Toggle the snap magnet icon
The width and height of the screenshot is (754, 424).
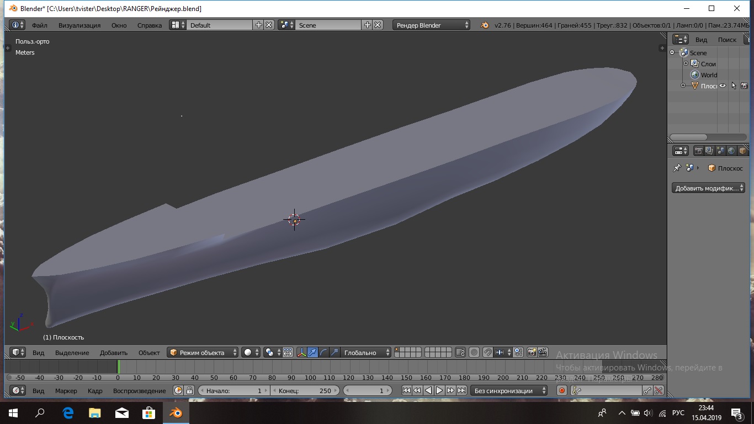click(x=488, y=352)
